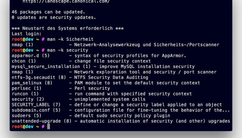Click the '46 packages can be updated' message
This screenshot has height=138, width=242.
tap(48, 12)
